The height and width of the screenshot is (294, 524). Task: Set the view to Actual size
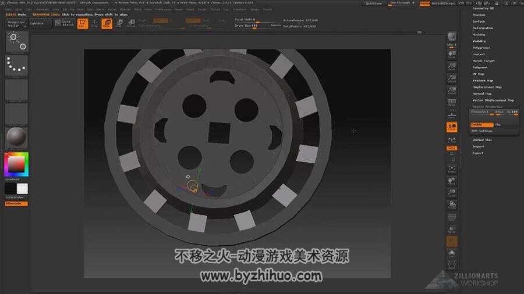click(452, 78)
